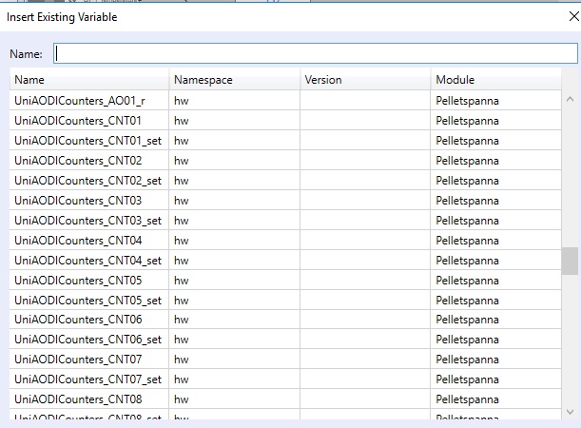The image size is (581, 428).
Task: Highlight the UniAODICounters_CNT05_set row
Action: [x=87, y=301]
